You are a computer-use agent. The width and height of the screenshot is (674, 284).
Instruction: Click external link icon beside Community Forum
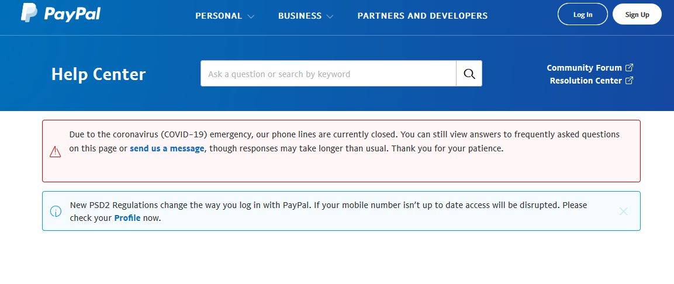click(629, 67)
